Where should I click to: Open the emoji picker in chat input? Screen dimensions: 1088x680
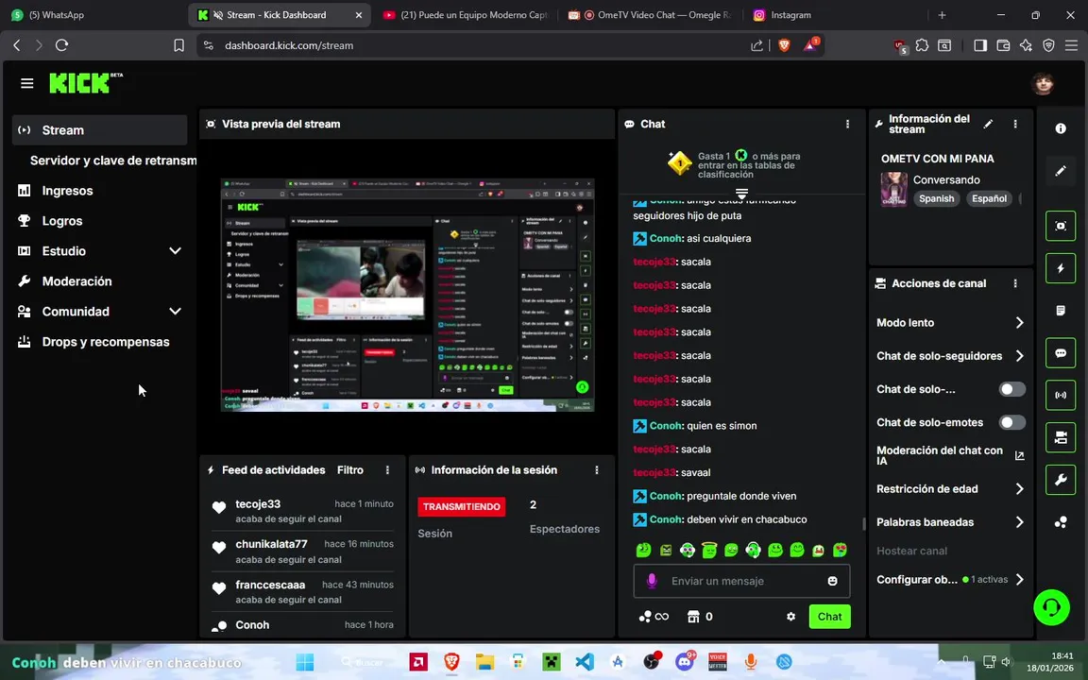click(832, 581)
